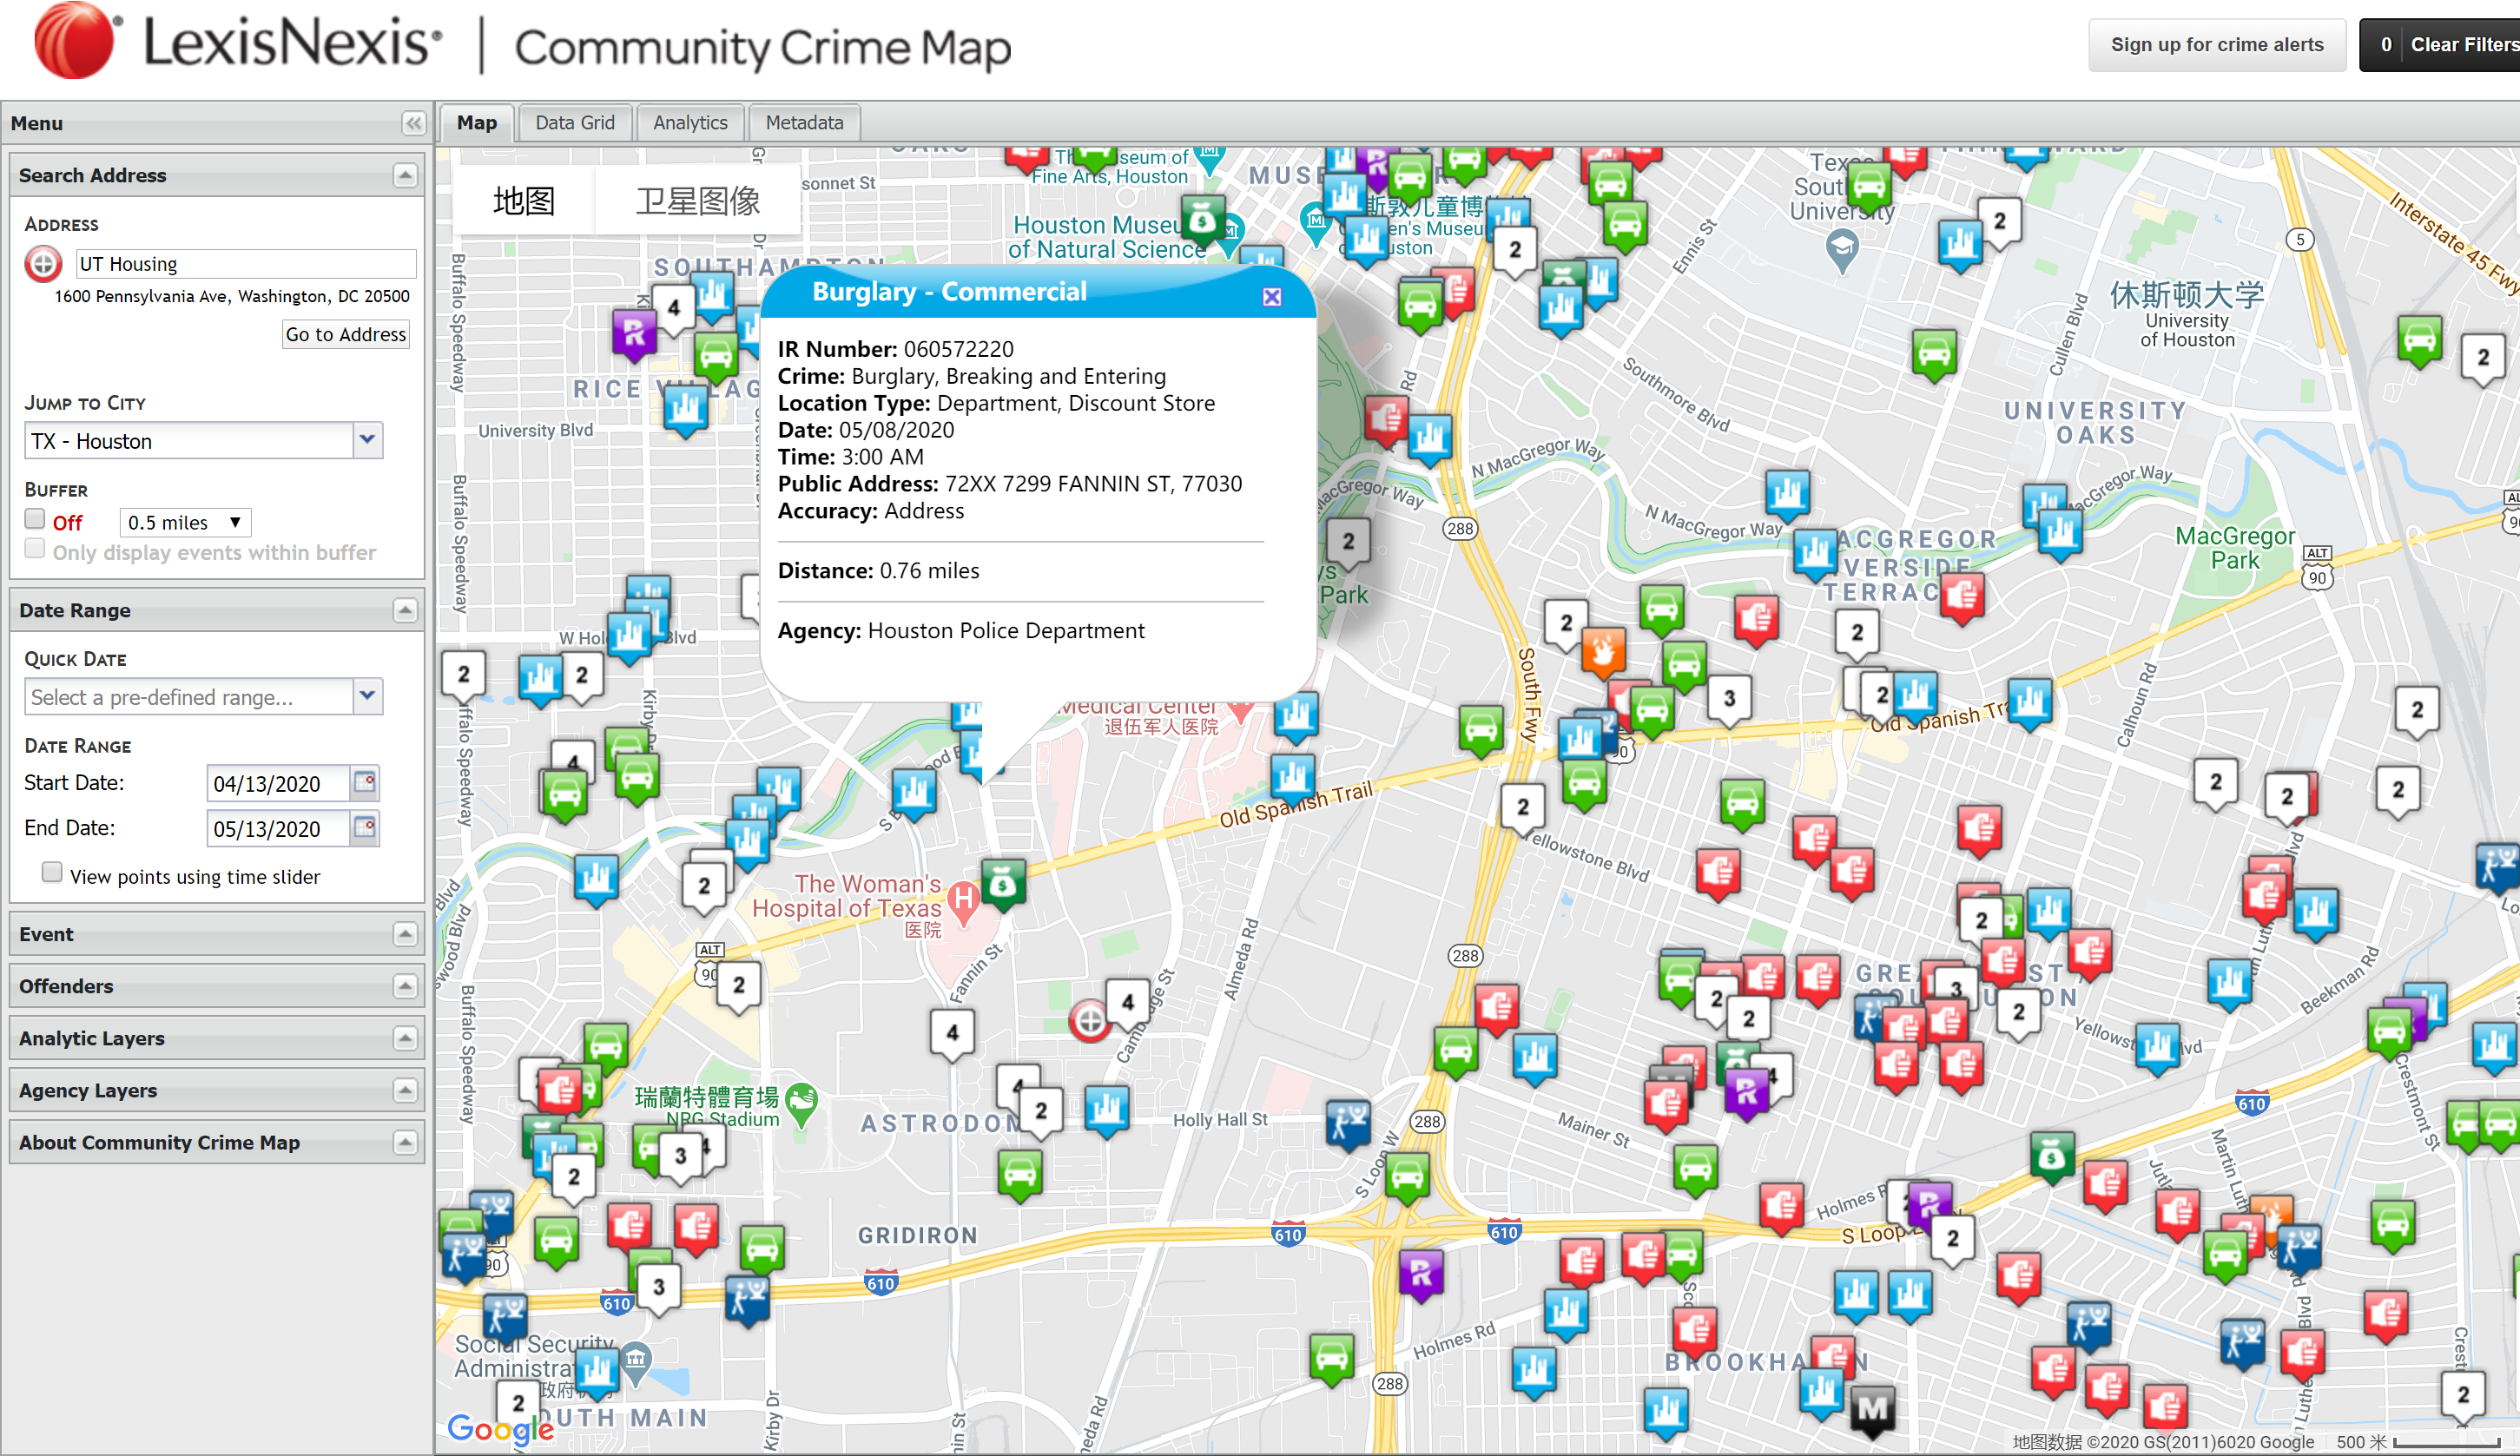Expand the Analytic Layers section
Viewport: 2520px width, 1456px height.
coord(404,1039)
